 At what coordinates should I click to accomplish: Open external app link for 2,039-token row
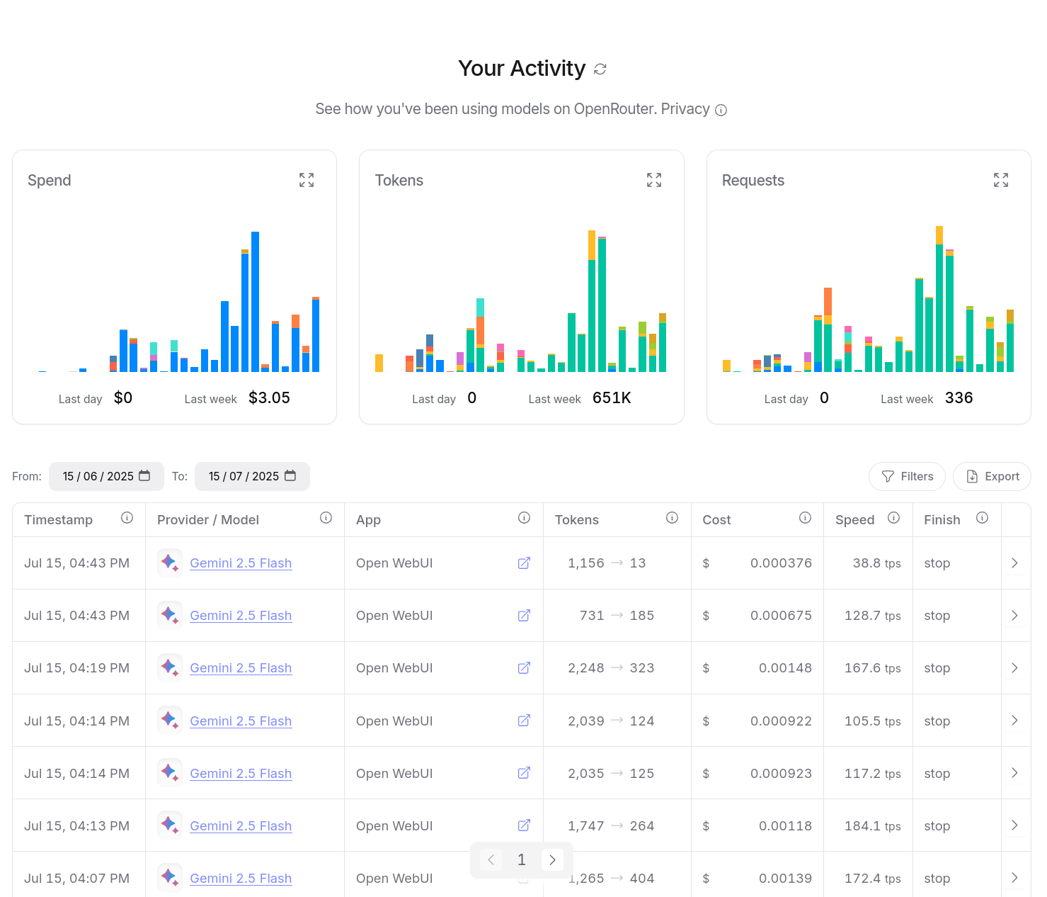tap(525, 720)
